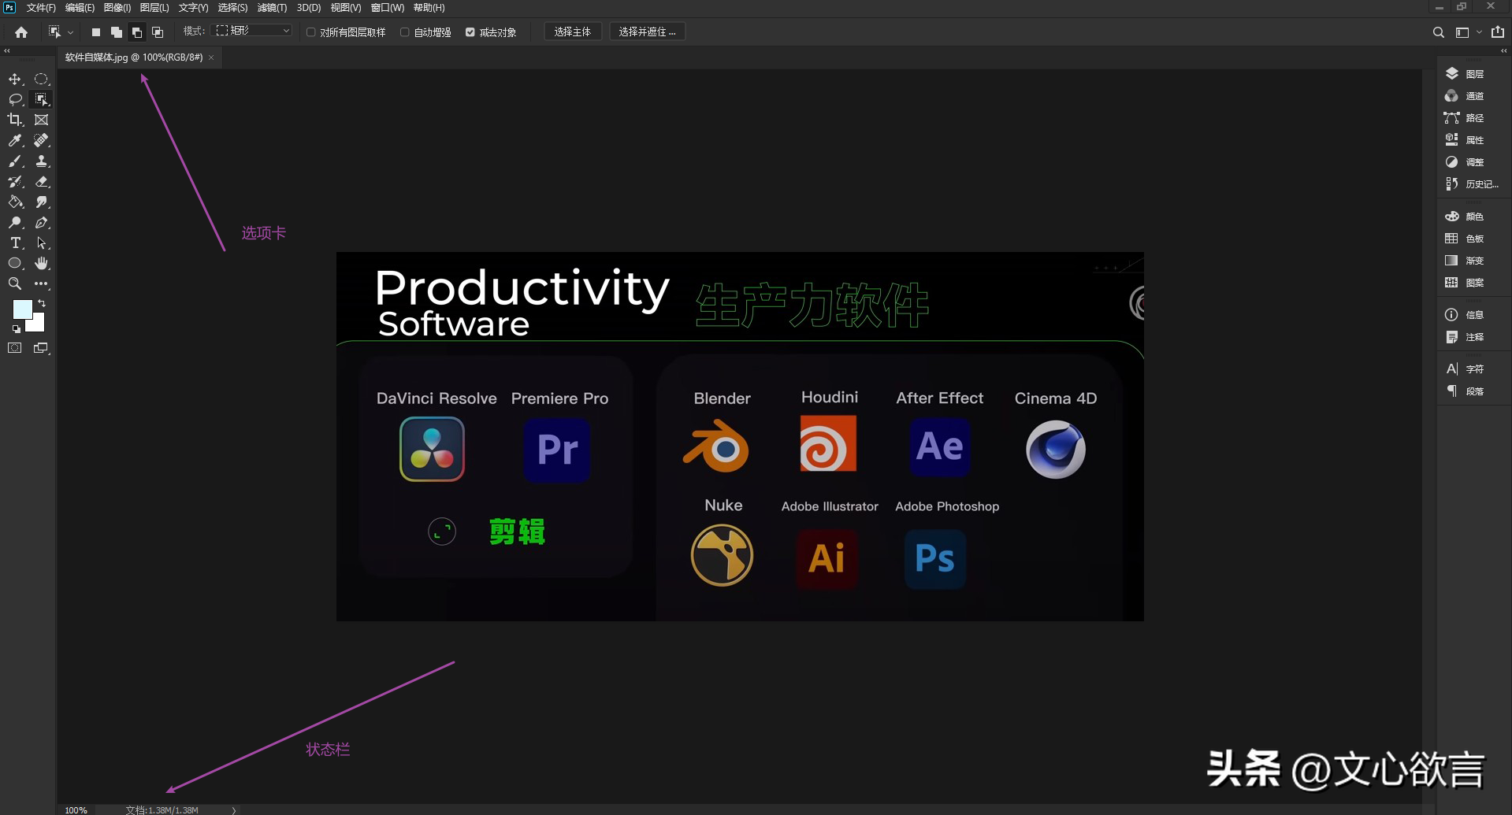This screenshot has width=1512, height=815.
Task: Click the Share image icon
Action: (1498, 32)
